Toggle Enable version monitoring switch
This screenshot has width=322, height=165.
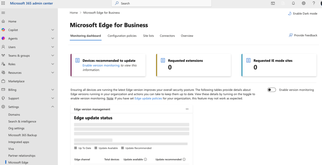(x=271, y=90)
